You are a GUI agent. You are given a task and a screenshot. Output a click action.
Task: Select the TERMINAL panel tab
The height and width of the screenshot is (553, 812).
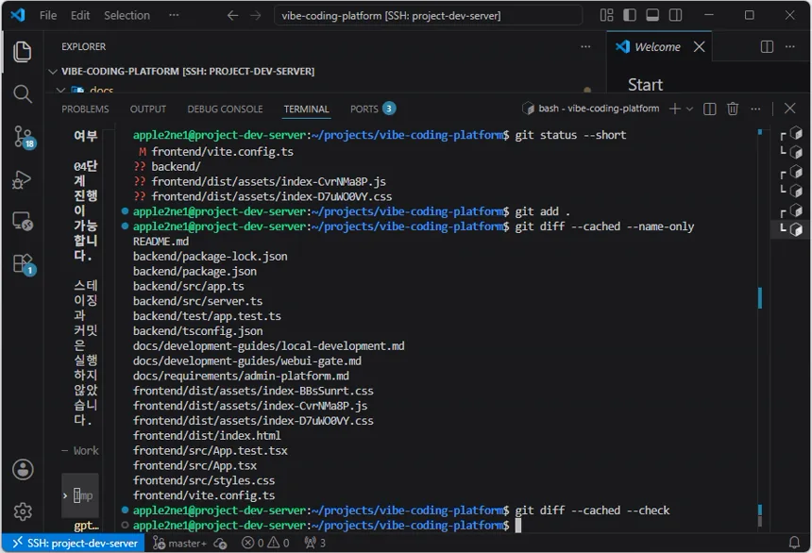click(x=307, y=109)
